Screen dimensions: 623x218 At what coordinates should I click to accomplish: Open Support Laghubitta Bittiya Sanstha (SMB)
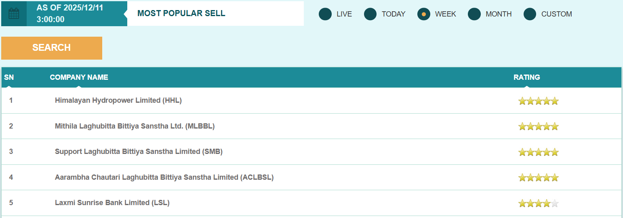pos(139,152)
